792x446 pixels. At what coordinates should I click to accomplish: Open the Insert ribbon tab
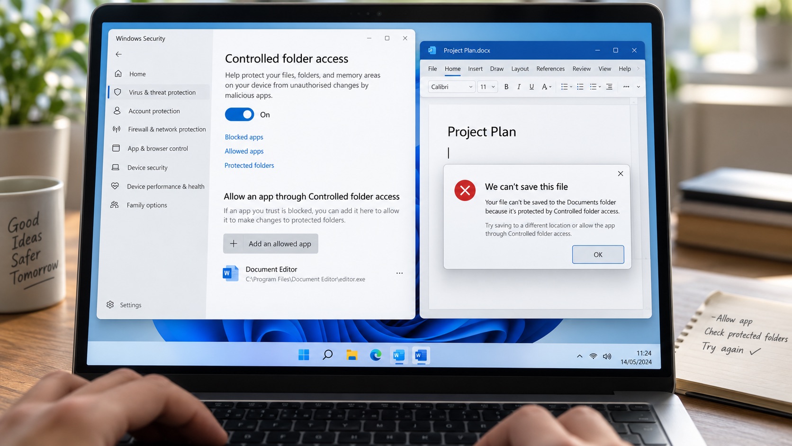(475, 69)
